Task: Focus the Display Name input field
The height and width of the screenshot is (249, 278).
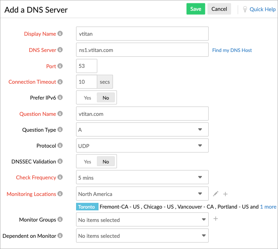Action: (x=142, y=34)
